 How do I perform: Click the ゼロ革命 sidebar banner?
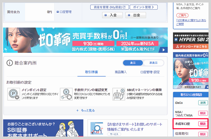[191, 71]
